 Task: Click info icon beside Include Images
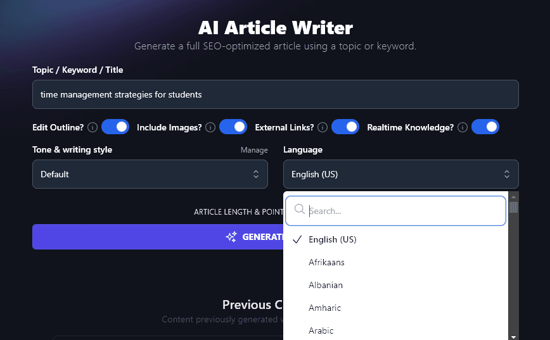[210, 127]
